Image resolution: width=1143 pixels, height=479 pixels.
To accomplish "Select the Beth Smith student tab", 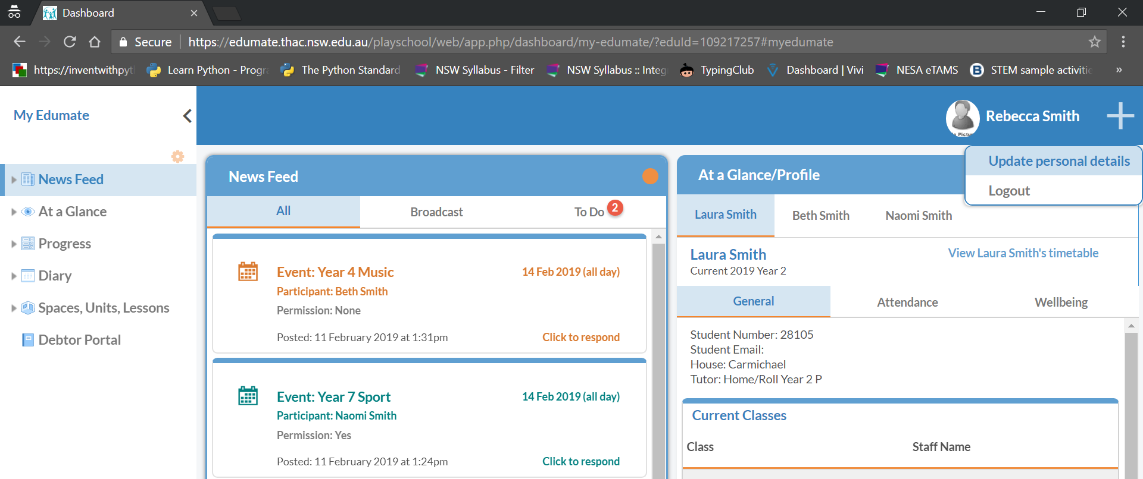I will pos(821,216).
